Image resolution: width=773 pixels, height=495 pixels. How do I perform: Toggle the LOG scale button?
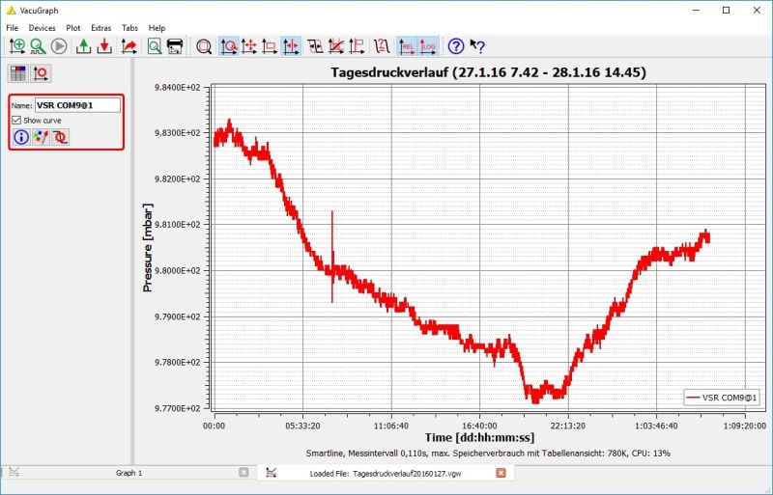pos(428,46)
